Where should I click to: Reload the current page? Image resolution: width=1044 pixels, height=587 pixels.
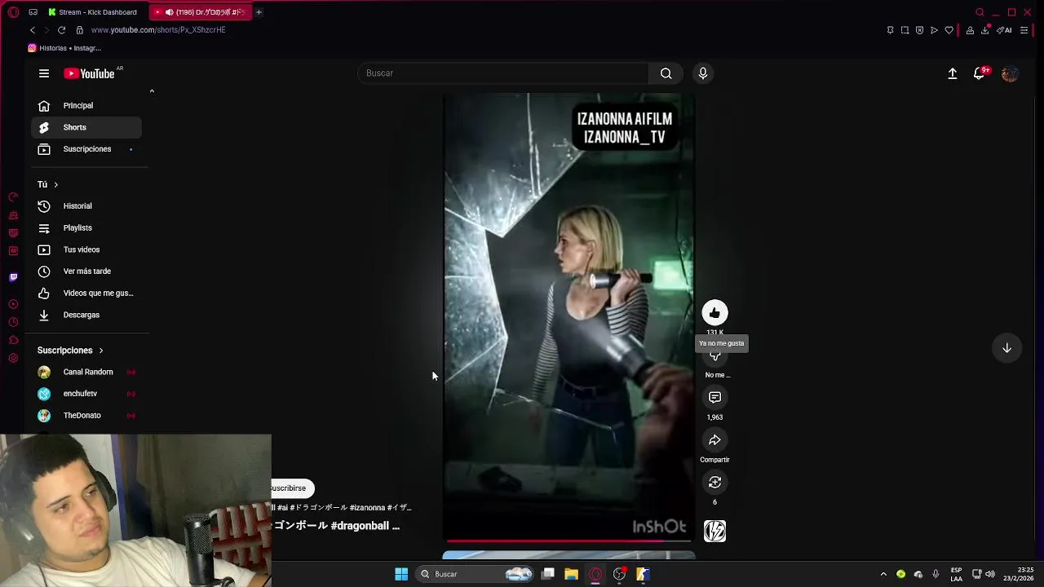(x=61, y=30)
